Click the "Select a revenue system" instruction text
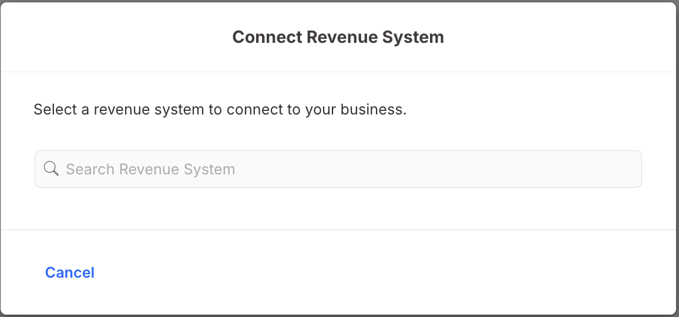This screenshot has width=679, height=317. [x=220, y=109]
